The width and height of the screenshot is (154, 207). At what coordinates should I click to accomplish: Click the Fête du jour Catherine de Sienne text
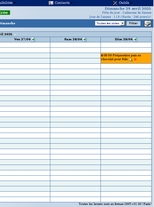127,13
